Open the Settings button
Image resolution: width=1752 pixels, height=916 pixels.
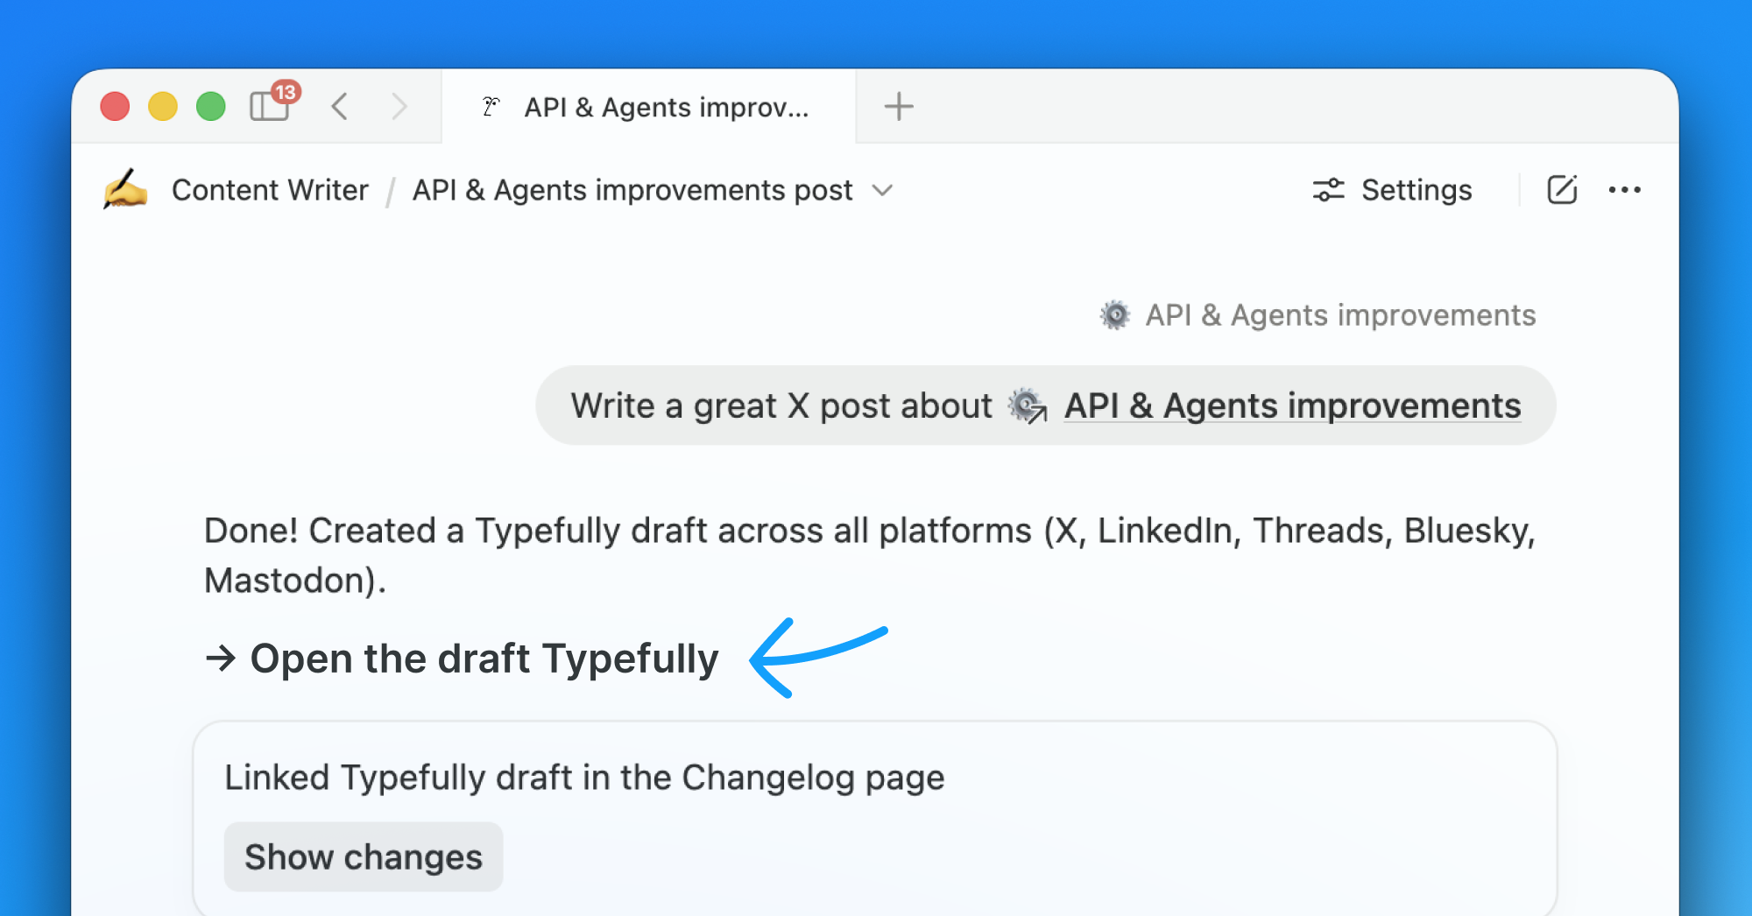1392,190
